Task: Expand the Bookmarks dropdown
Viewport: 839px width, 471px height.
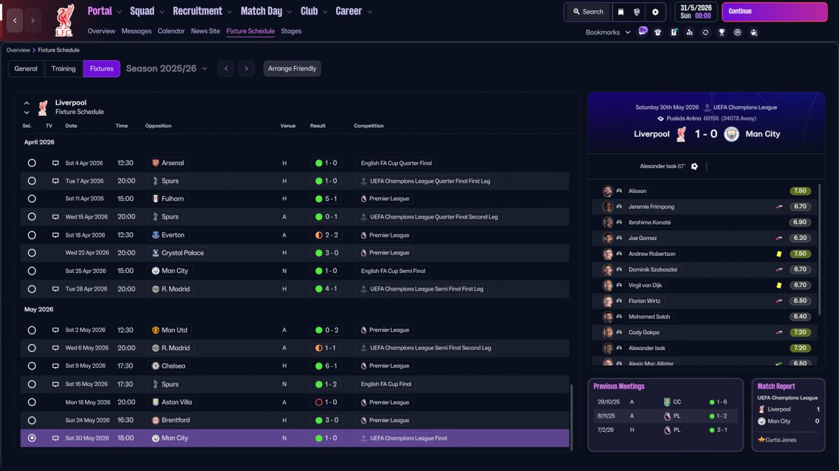Action: 608,32
